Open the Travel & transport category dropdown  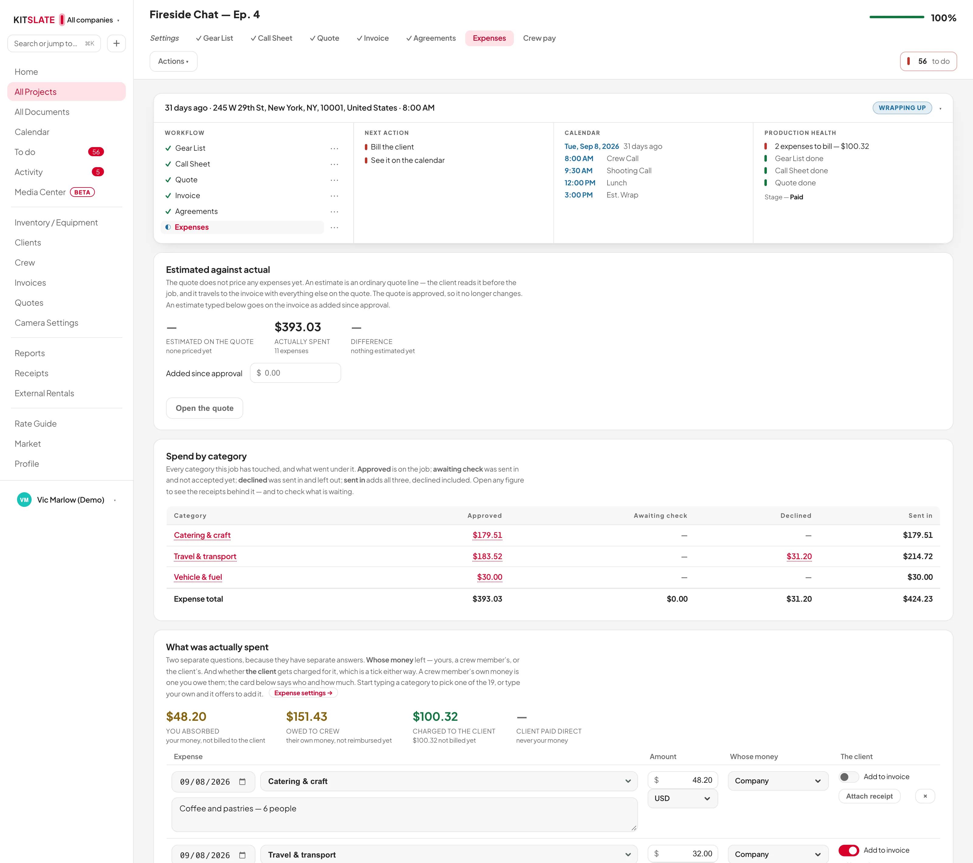pos(449,854)
